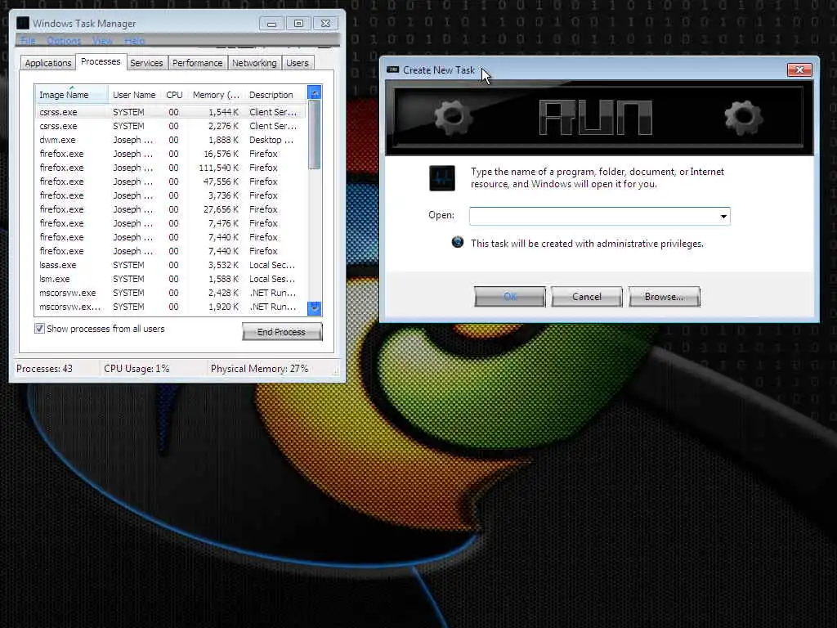Switch to the Services tab
837x628 pixels.
[x=146, y=63]
